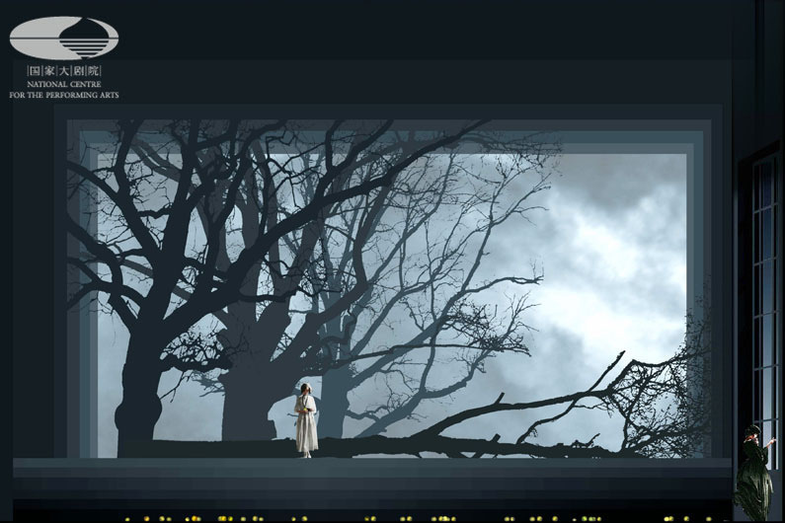The width and height of the screenshot is (785, 523).
Task: Click the woman in the white dress
Action: point(306,421)
